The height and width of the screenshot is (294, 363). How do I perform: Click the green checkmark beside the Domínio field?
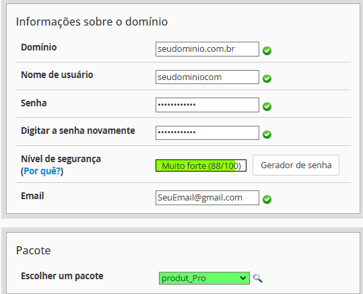pos(267,50)
